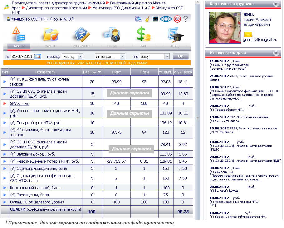
Task: Click key task 08.06.2012 Самооценка
Action: (244, 174)
